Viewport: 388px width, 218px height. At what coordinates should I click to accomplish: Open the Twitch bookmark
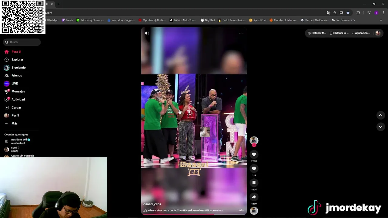[x=67, y=20]
